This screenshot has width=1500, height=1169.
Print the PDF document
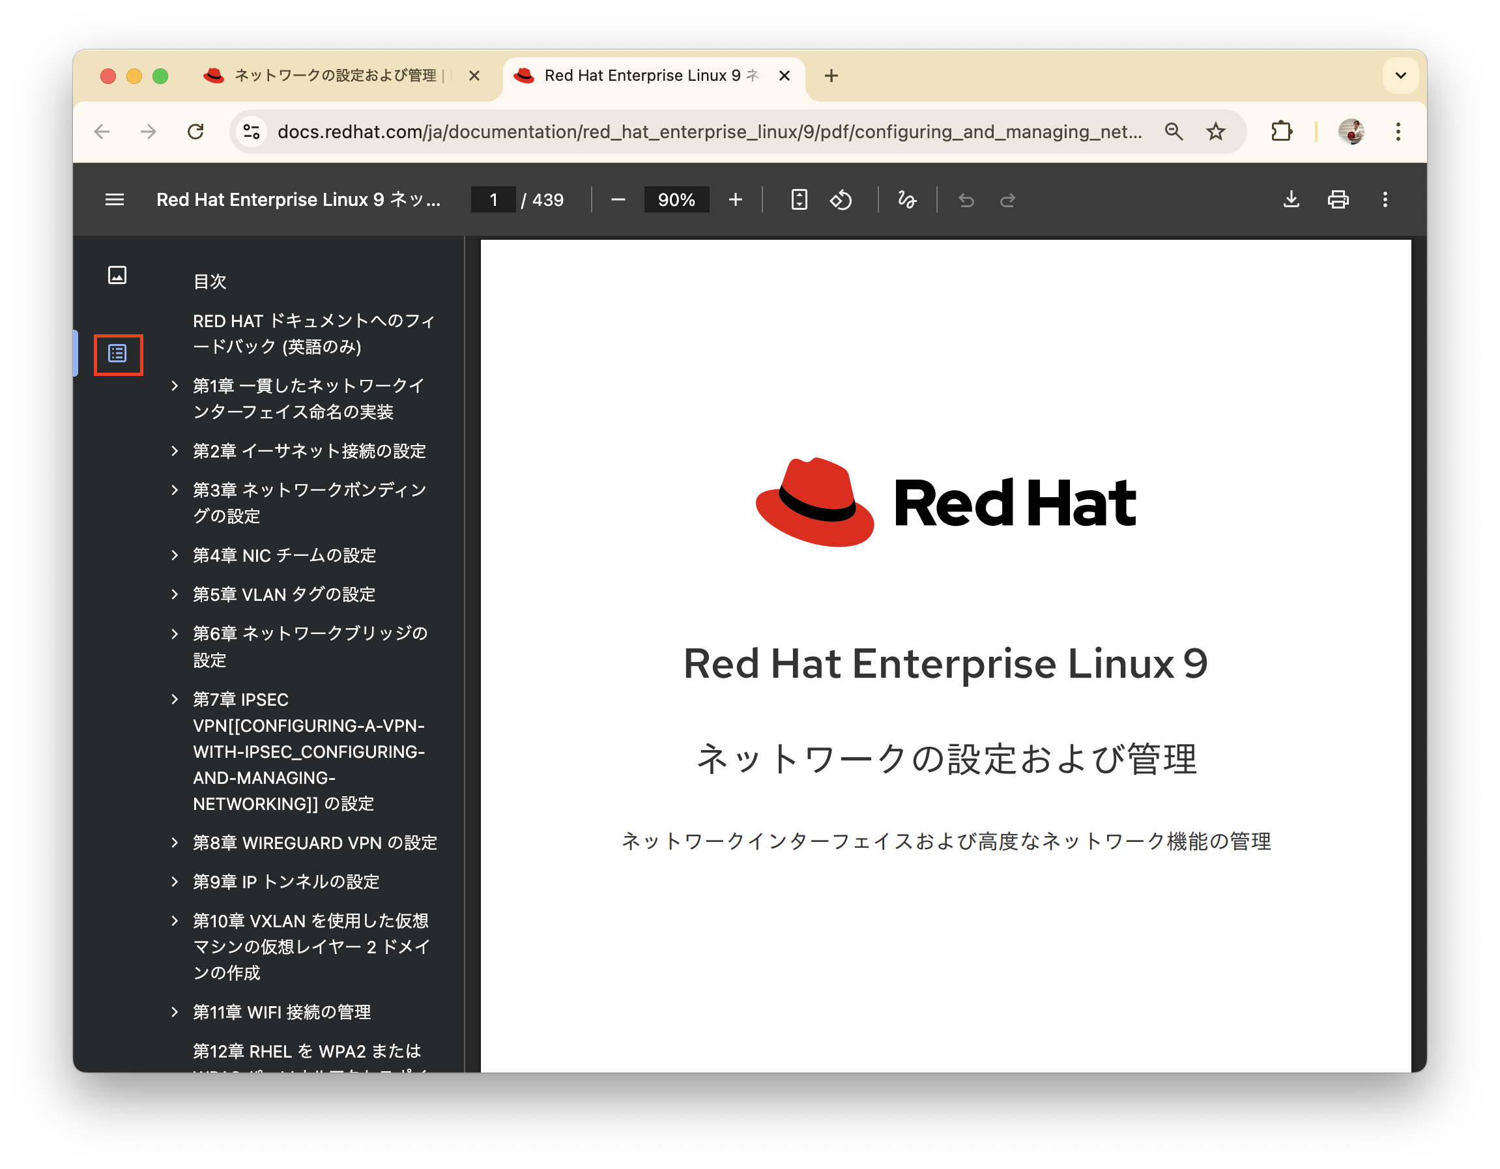pos(1338,200)
